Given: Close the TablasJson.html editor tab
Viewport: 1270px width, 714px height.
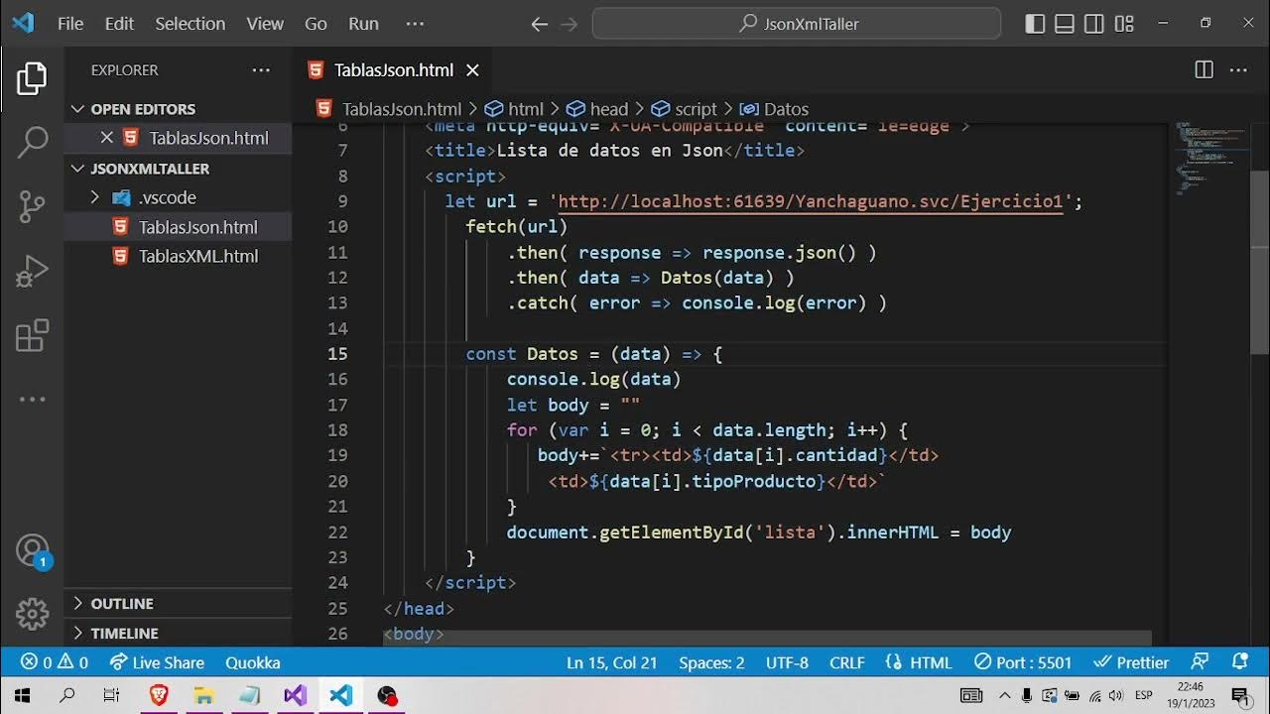Looking at the screenshot, I should [472, 69].
